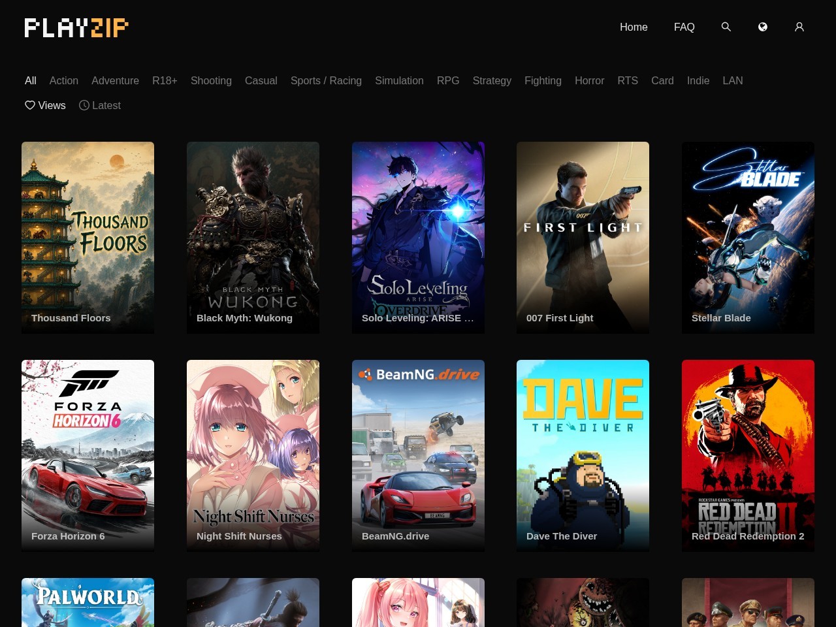Sort games by Latest
This screenshot has width=836, height=627.
(100, 105)
